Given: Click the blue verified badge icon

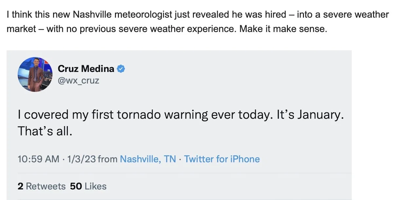Looking at the screenshot, I should pyautogui.click(x=121, y=69).
